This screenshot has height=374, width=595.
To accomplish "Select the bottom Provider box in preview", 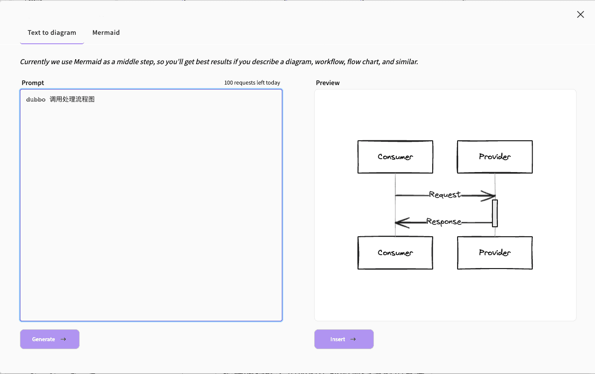I will pos(494,253).
